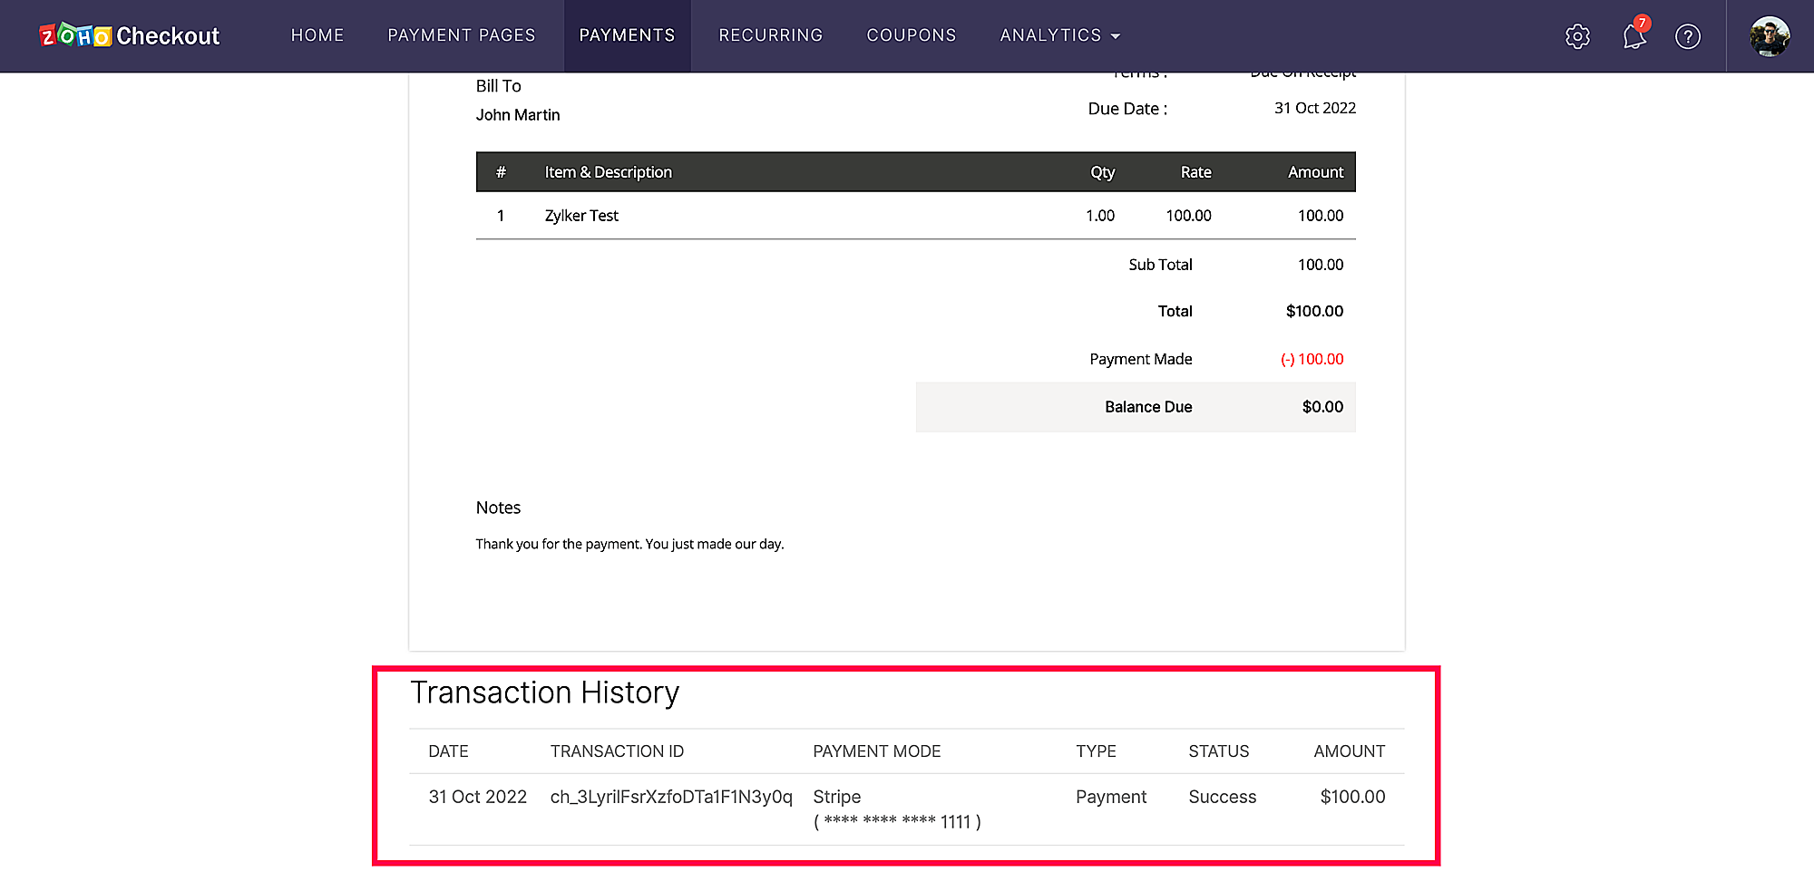The width and height of the screenshot is (1814, 881).
Task: Go to the Home tab
Action: [317, 35]
